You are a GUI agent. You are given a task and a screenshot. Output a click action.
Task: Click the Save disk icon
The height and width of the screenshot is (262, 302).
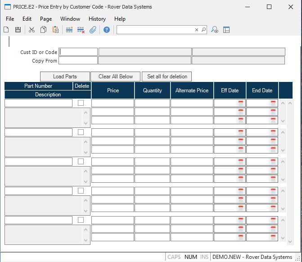tap(18, 30)
